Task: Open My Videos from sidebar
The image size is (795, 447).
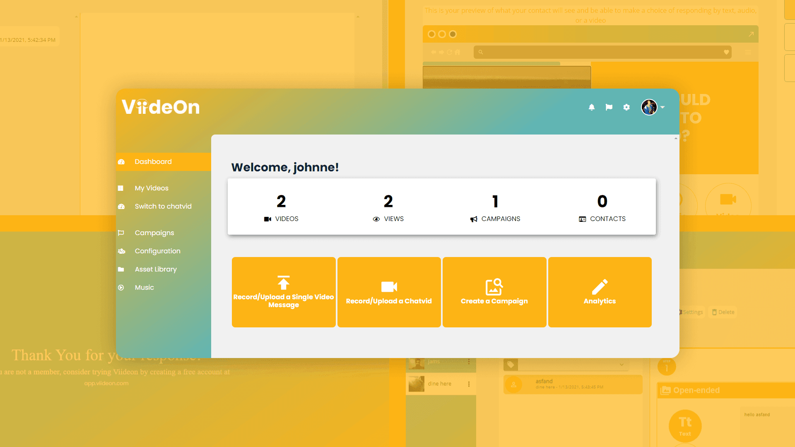Action: coord(152,188)
